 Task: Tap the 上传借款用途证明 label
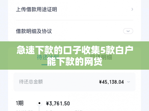click(x=36, y=10)
